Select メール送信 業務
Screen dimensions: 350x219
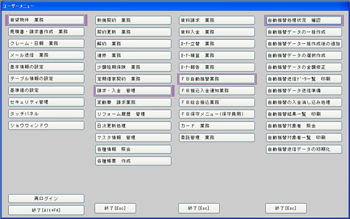coord(46,56)
